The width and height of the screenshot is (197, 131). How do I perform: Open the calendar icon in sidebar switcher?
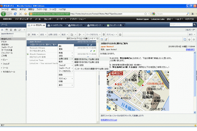click(x=6, y=30)
